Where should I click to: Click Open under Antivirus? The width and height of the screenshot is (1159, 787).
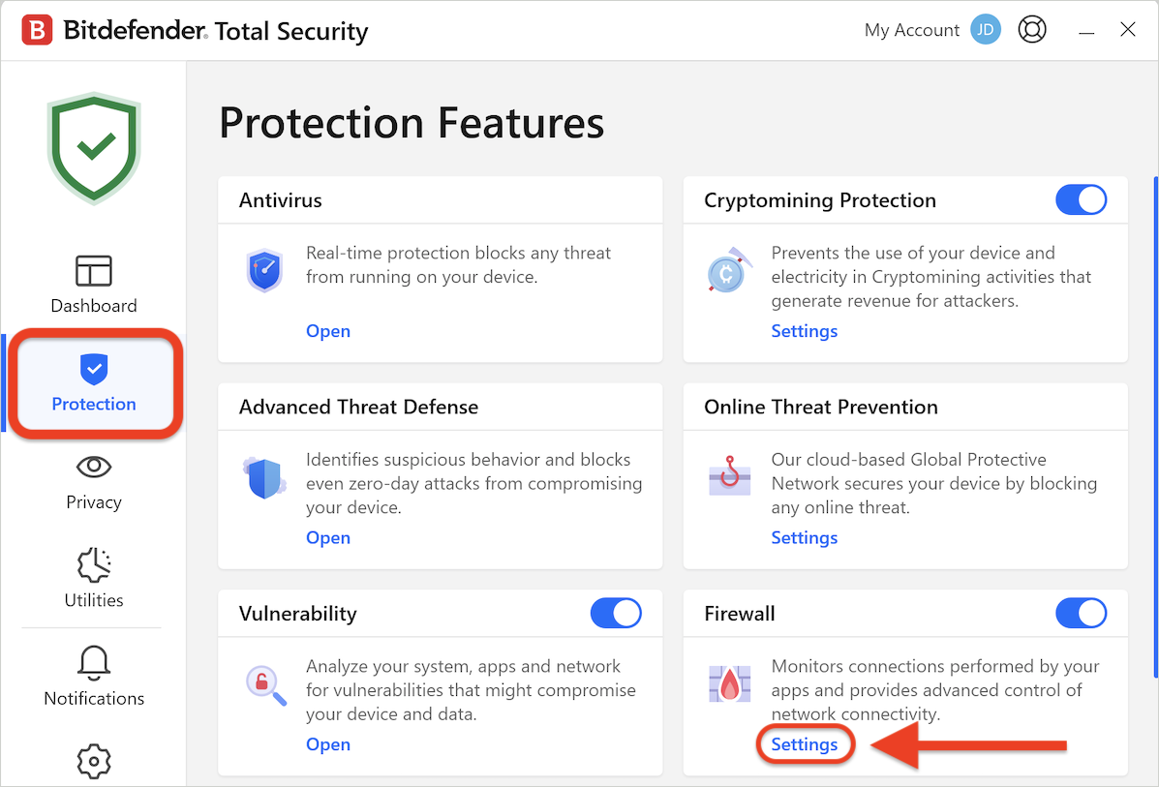(x=328, y=331)
